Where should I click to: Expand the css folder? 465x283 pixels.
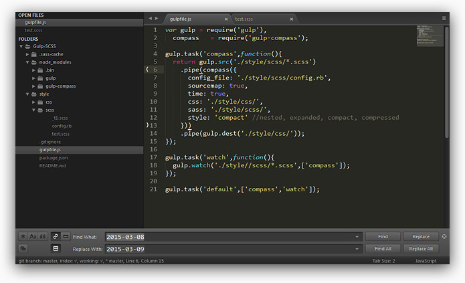click(33, 102)
